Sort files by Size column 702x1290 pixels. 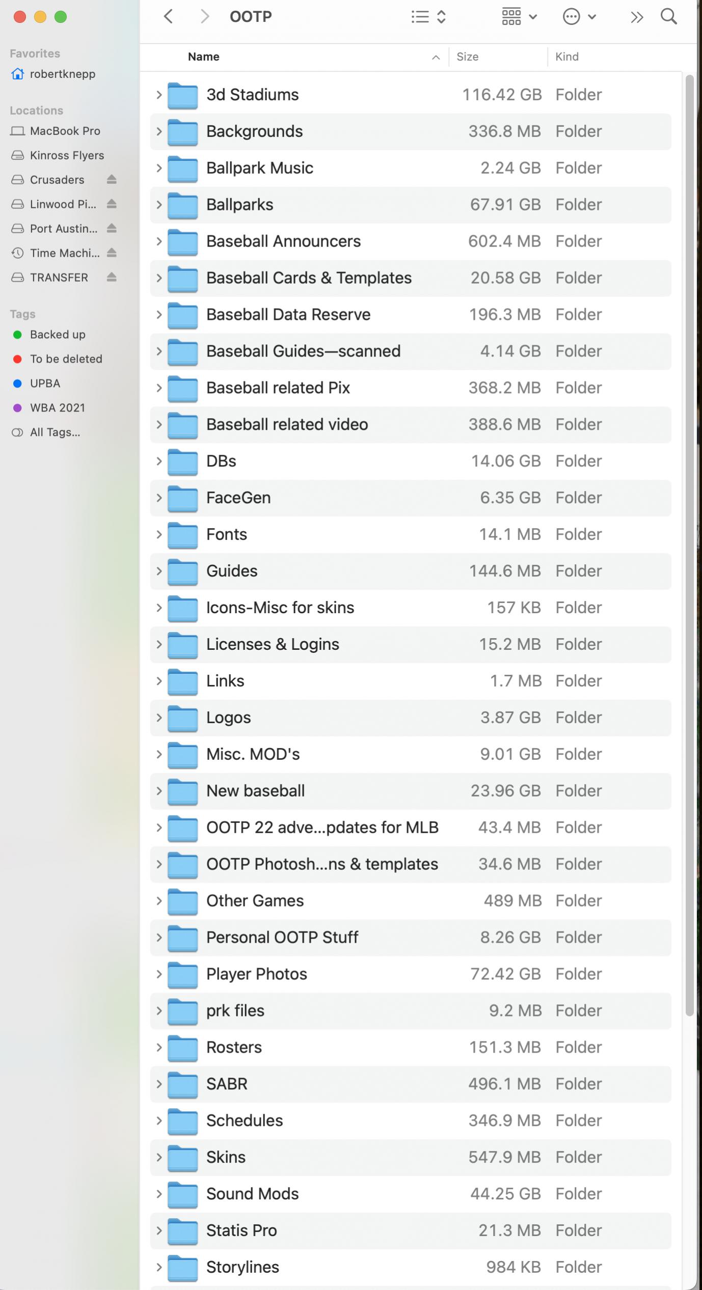coord(467,57)
